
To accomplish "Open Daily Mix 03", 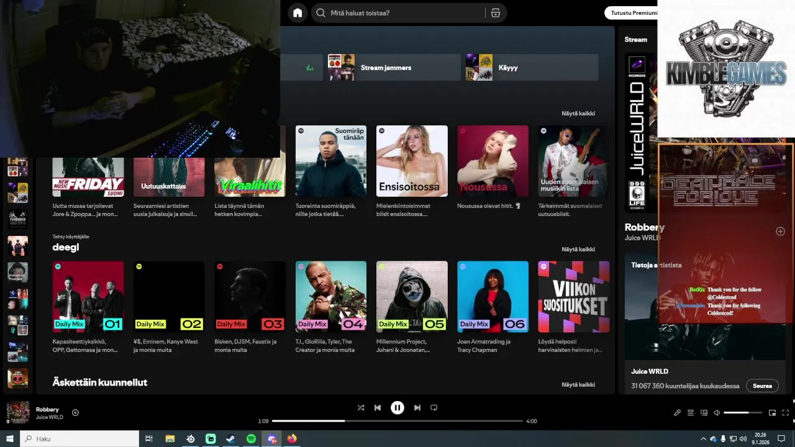I will [x=250, y=307].
